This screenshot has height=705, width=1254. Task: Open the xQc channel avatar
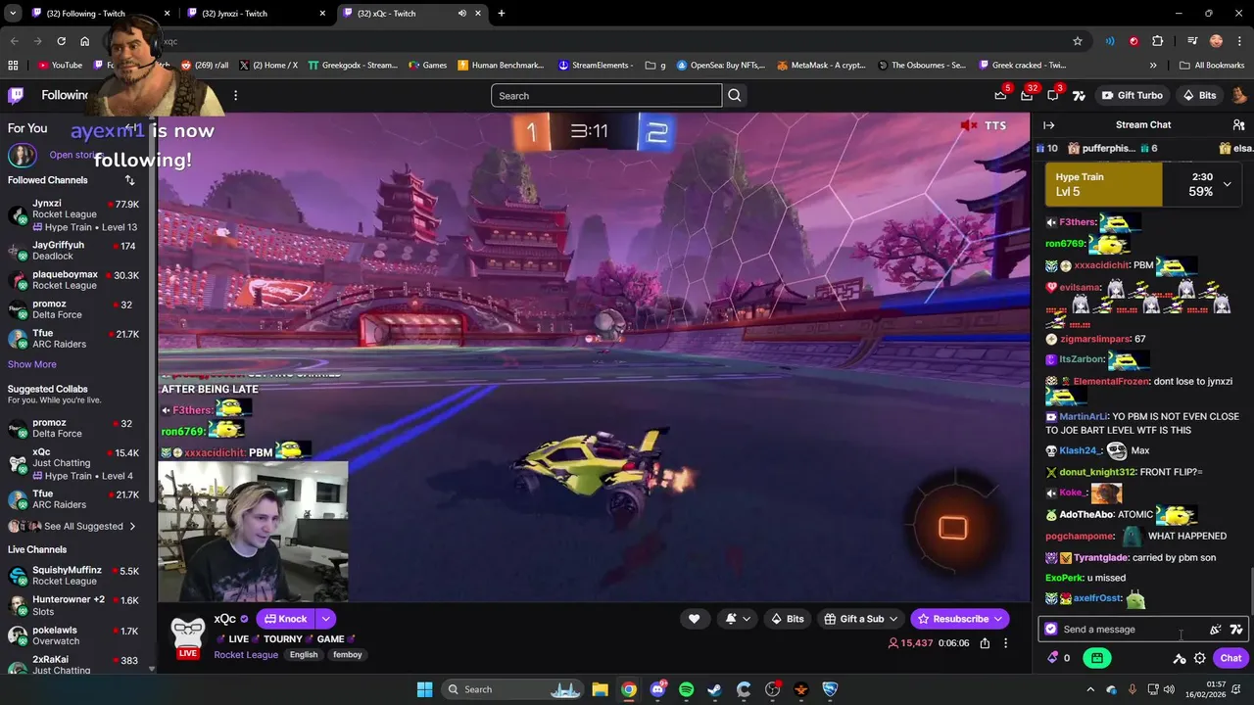pos(187,635)
